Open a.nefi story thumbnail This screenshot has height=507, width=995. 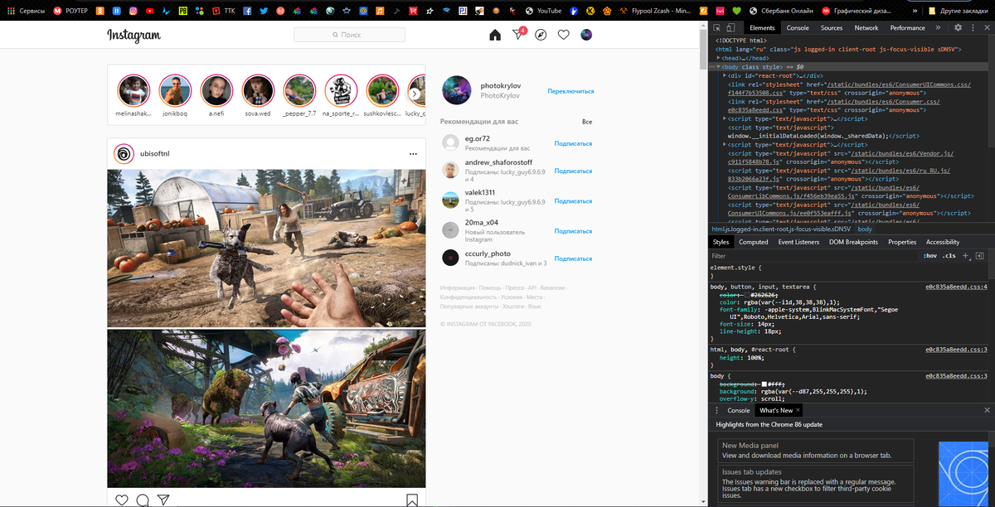pos(216,89)
